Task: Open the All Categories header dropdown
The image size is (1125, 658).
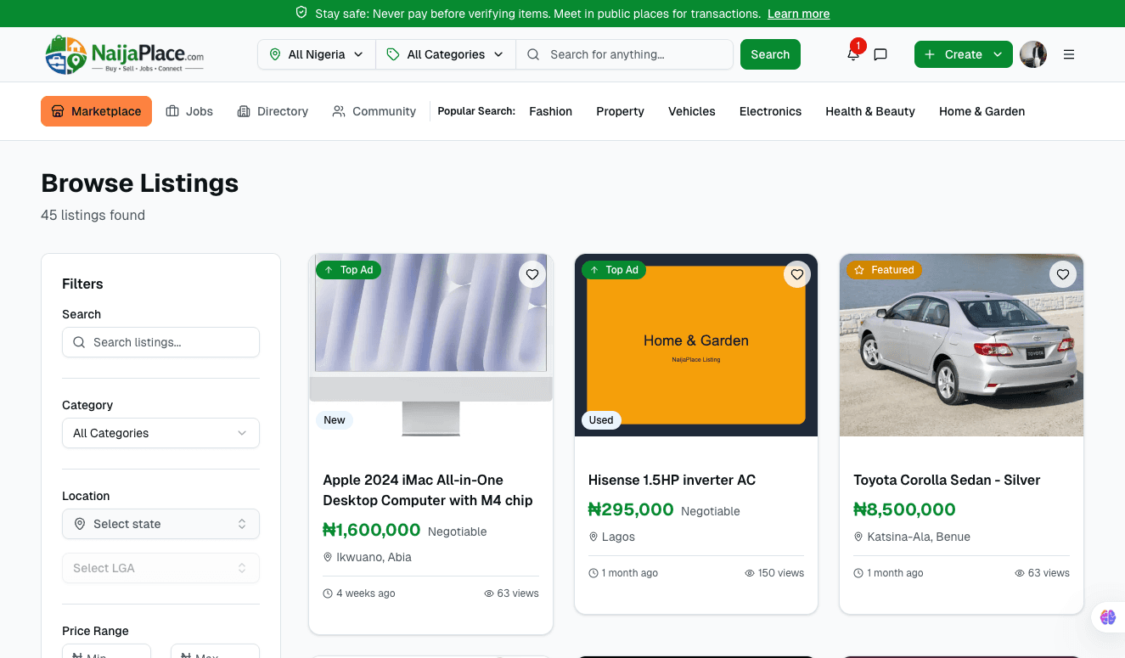Action: [x=446, y=54]
